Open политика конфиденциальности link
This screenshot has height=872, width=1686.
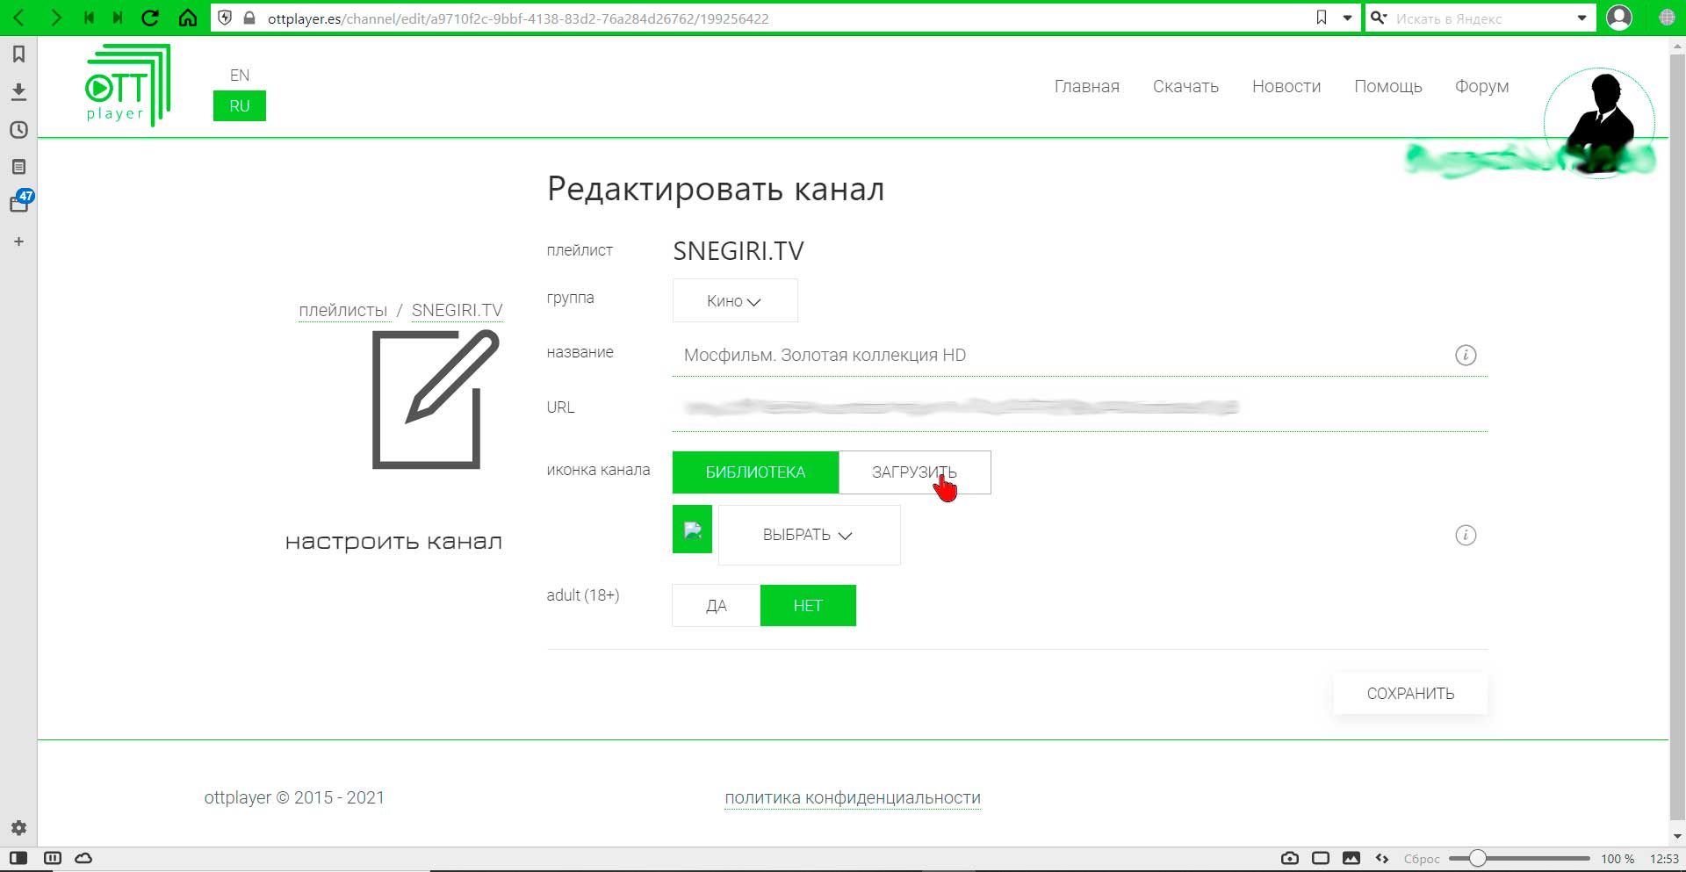pos(853,798)
